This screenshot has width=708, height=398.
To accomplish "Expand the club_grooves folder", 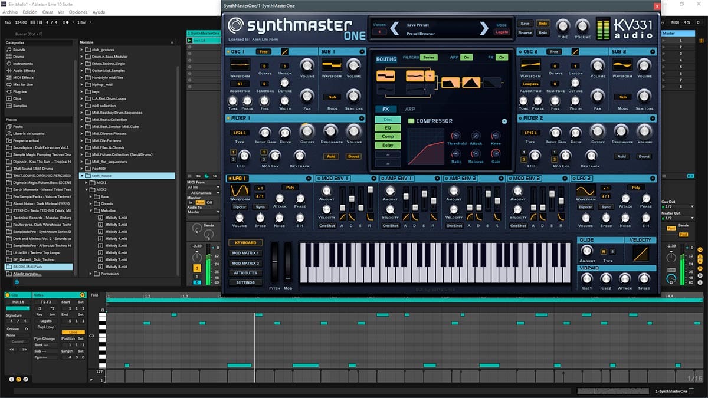I will coord(82,50).
